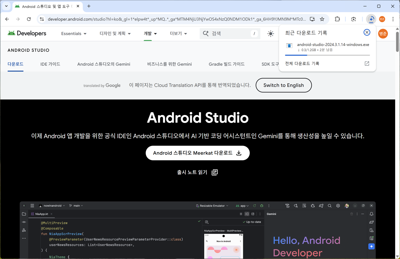Click the screenshot capture toolbar icon
Screen dimensions: 400x259
pos(353,19)
